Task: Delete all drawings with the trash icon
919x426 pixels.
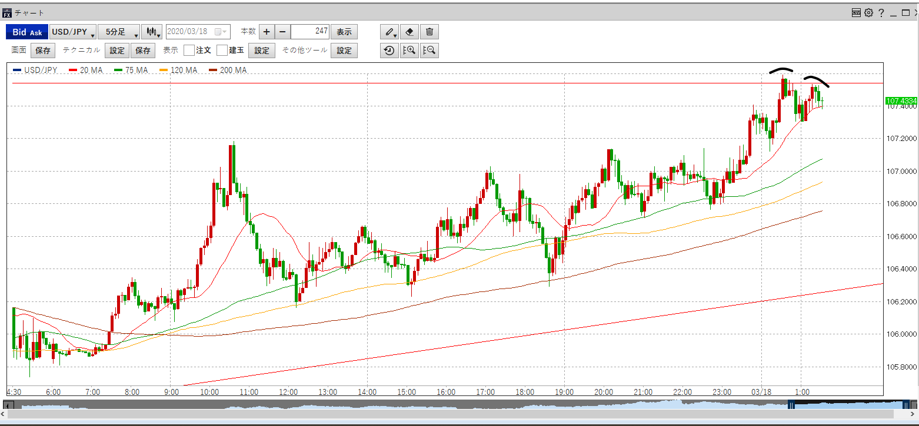Action: [429, 32]
